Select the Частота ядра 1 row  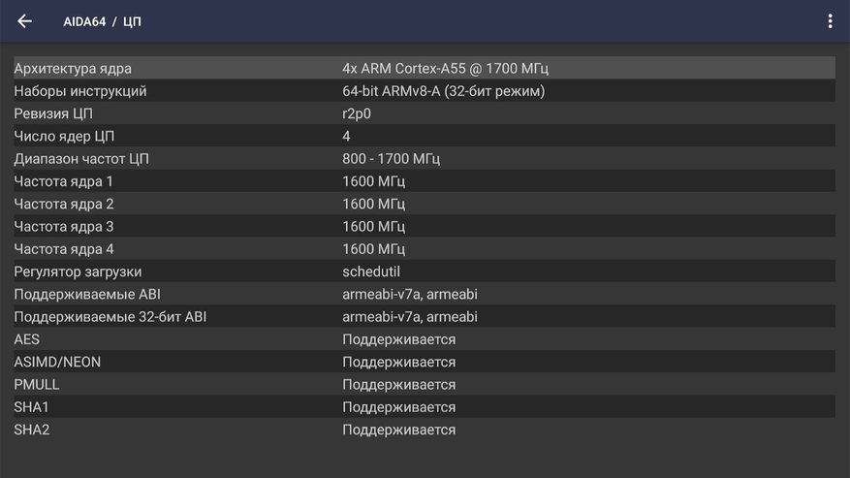(424, 181)
